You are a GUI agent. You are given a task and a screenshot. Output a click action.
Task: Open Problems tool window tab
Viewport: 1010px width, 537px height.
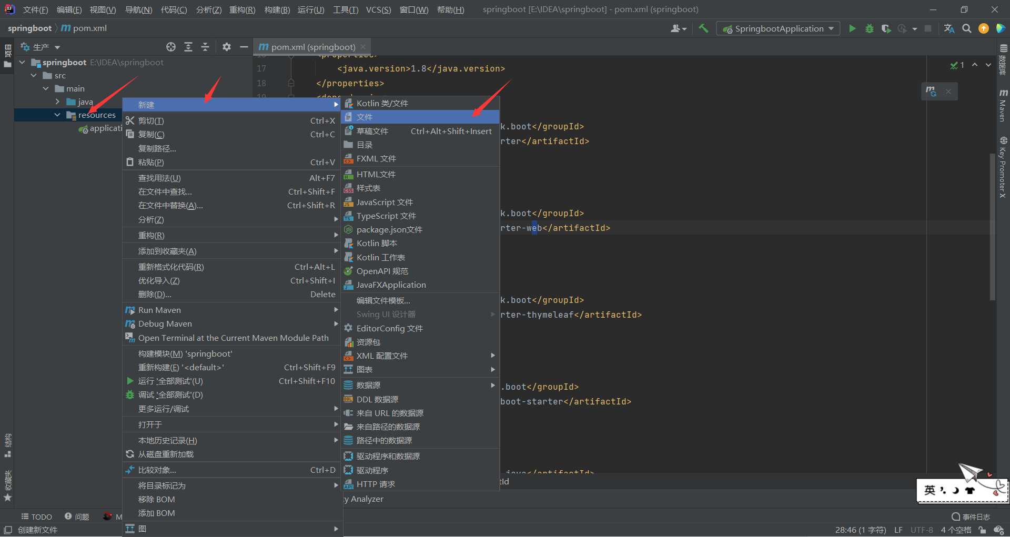(77, 517)
